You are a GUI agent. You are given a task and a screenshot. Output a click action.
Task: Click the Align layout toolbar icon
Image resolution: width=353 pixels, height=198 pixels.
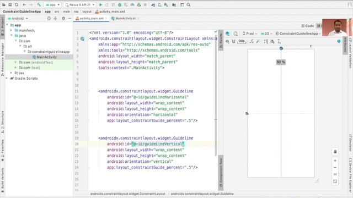click(272, 42)
